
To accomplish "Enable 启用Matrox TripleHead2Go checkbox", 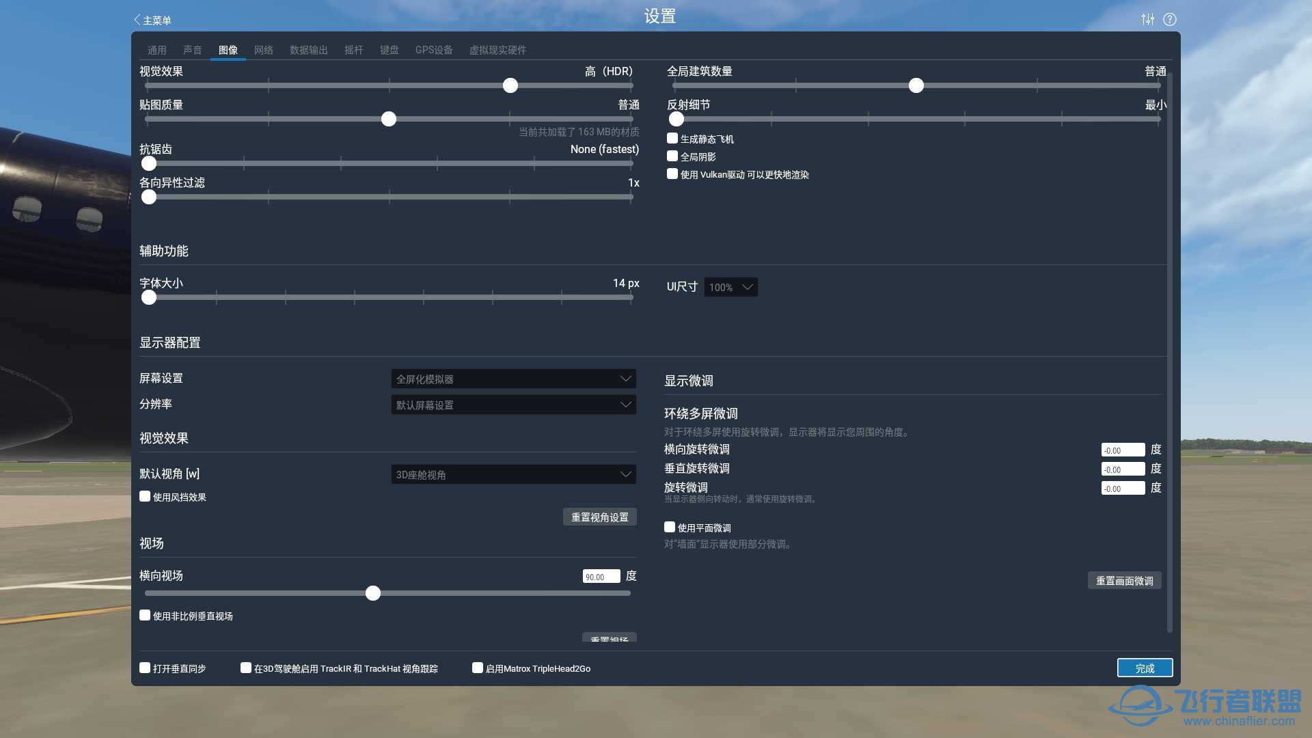I will click(x=478, y=668).
